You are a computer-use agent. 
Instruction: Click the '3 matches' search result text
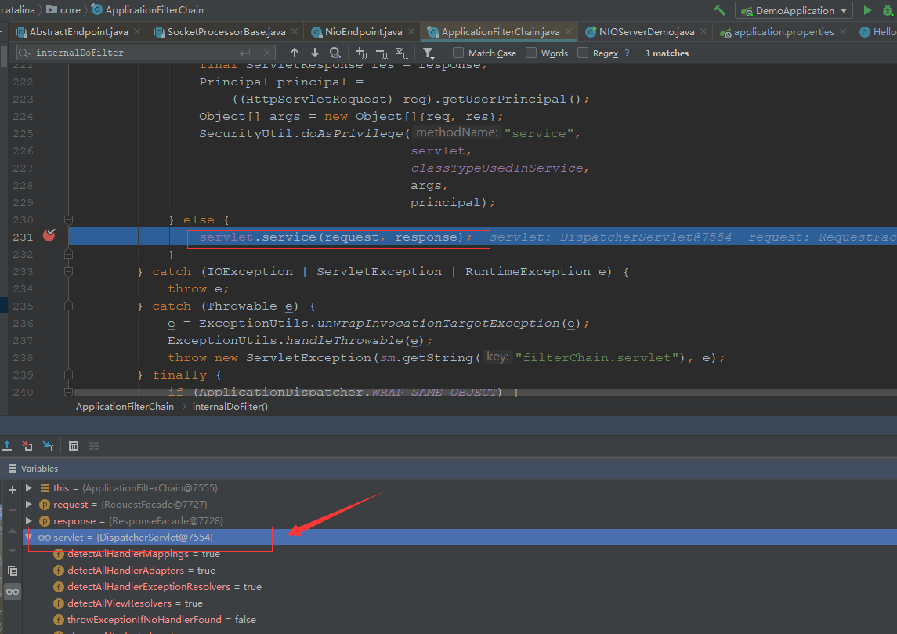coord(667,53)
